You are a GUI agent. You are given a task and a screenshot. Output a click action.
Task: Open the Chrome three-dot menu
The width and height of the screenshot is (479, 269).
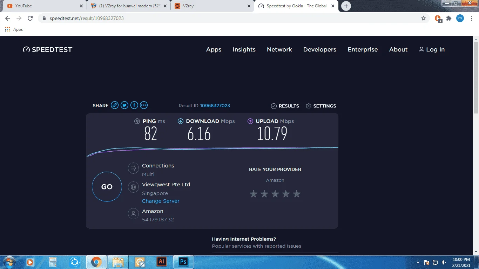point(471,18)
